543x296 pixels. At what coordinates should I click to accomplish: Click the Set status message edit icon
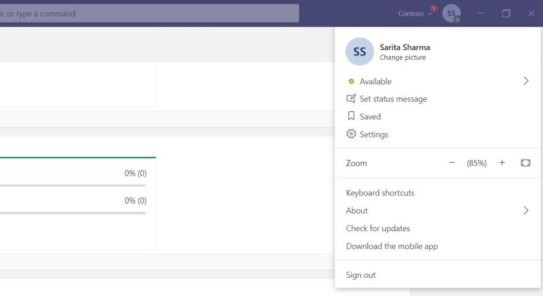(x=351, y=99)
